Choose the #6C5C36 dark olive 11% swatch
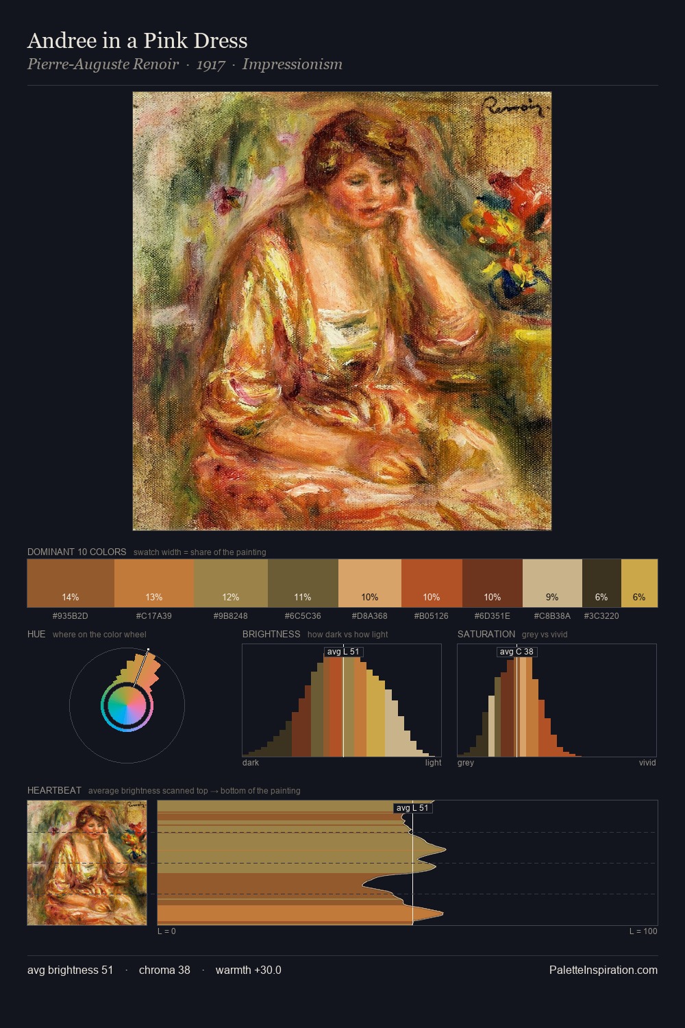 tap(303, 583)
